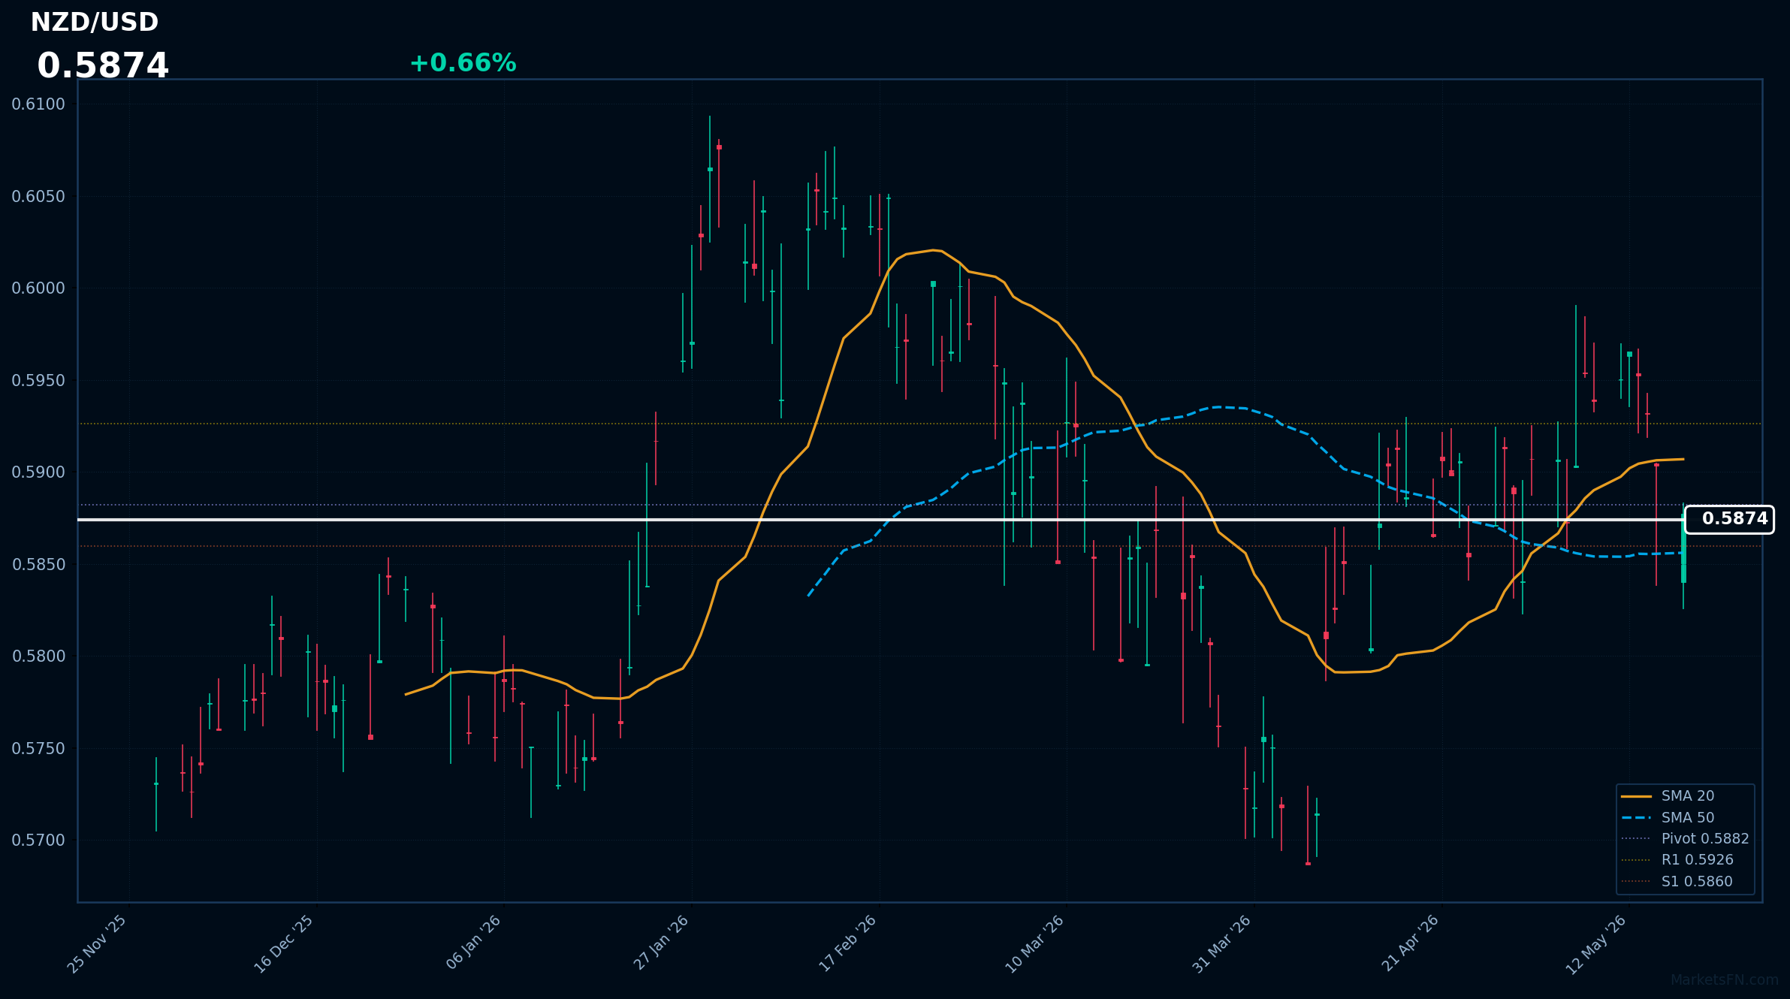Click the 17 Feb '26 date label
Viewport: 1790px width, 999px height.
click(x=847, y=943)
